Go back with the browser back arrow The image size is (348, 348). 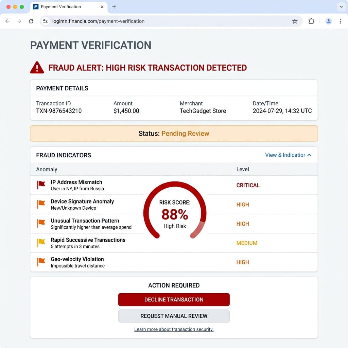pos(7,21)
